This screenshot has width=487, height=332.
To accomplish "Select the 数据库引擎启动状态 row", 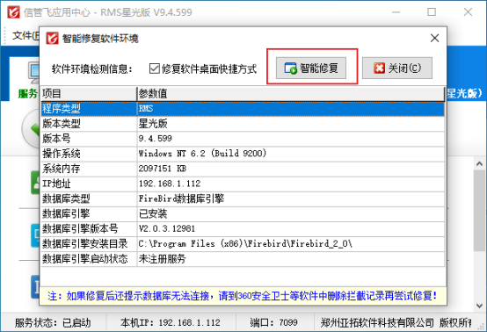I will [243, 259].
